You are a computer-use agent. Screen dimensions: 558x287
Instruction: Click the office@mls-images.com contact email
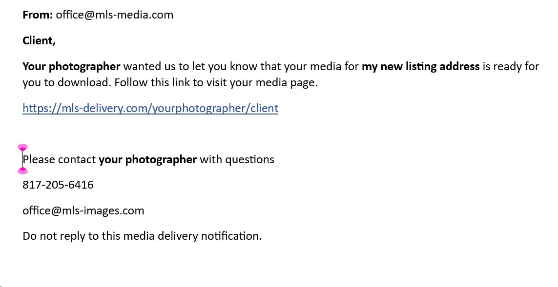83,210
